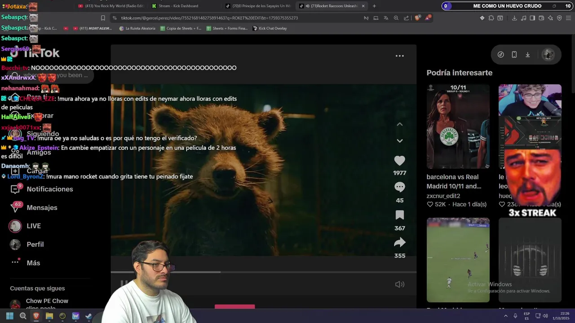
Task: Seek along the video progress bar
Action: coord(263,272)
